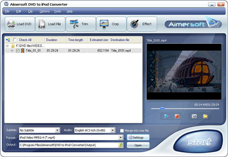Open the Crop tool
This screenshot has width=228, height=157.
coord(111,24)
